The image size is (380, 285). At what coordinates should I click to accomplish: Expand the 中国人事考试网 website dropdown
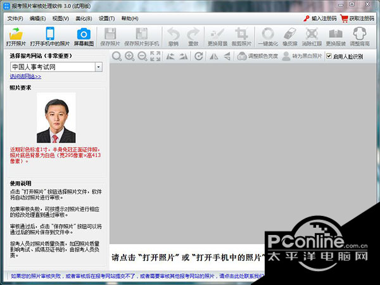[98, 66]
